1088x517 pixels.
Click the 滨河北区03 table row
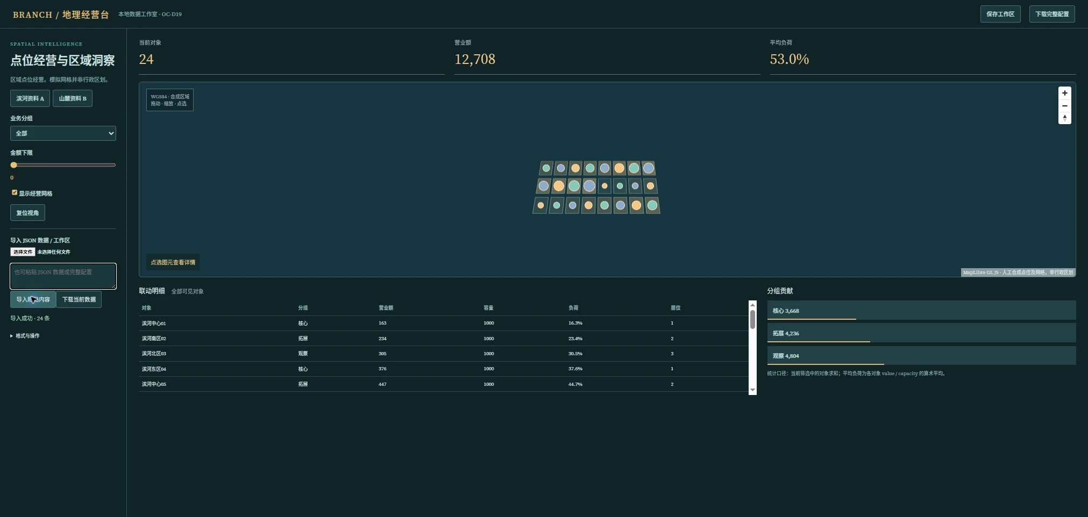[443, 354]
